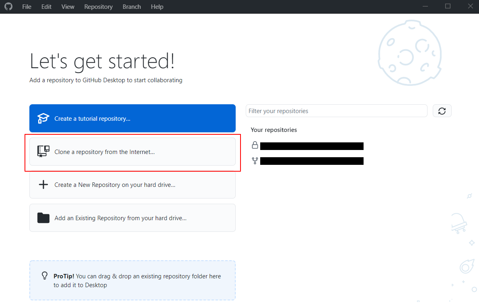The image size is (479, 306).
Task: Click the fork icon next to the second repository
Action: 255,161
